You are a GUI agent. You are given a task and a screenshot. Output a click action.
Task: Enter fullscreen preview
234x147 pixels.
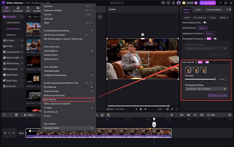(x=177, y=109)
